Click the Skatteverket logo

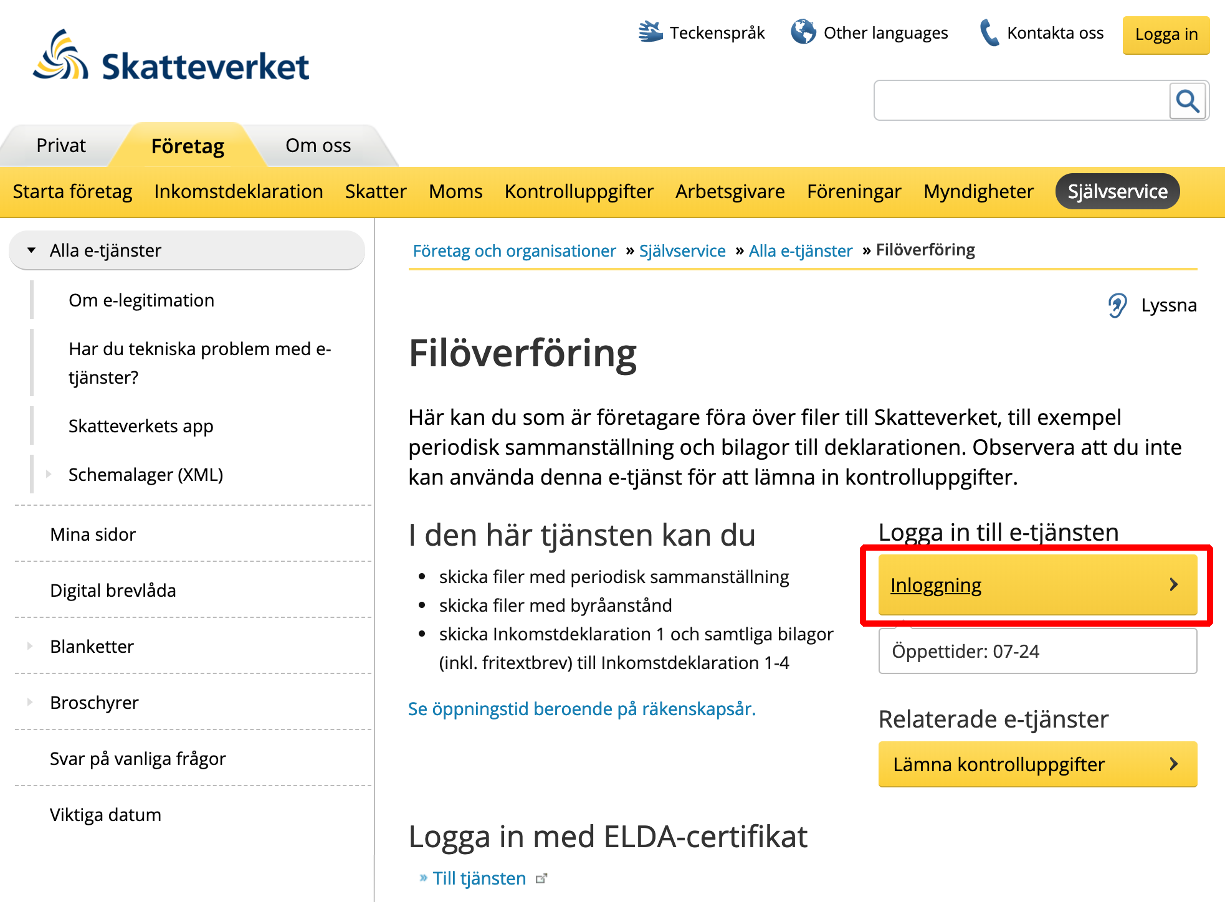click(171, 56)
